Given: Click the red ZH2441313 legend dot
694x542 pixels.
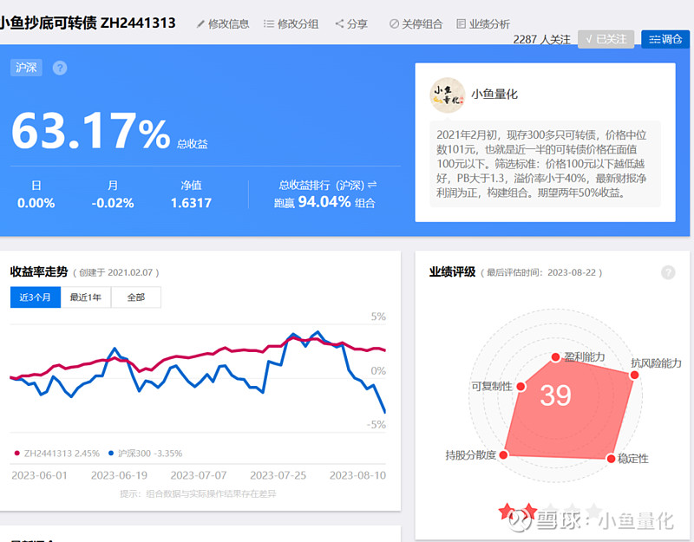Looking at the screenshot, I should 16,453.
